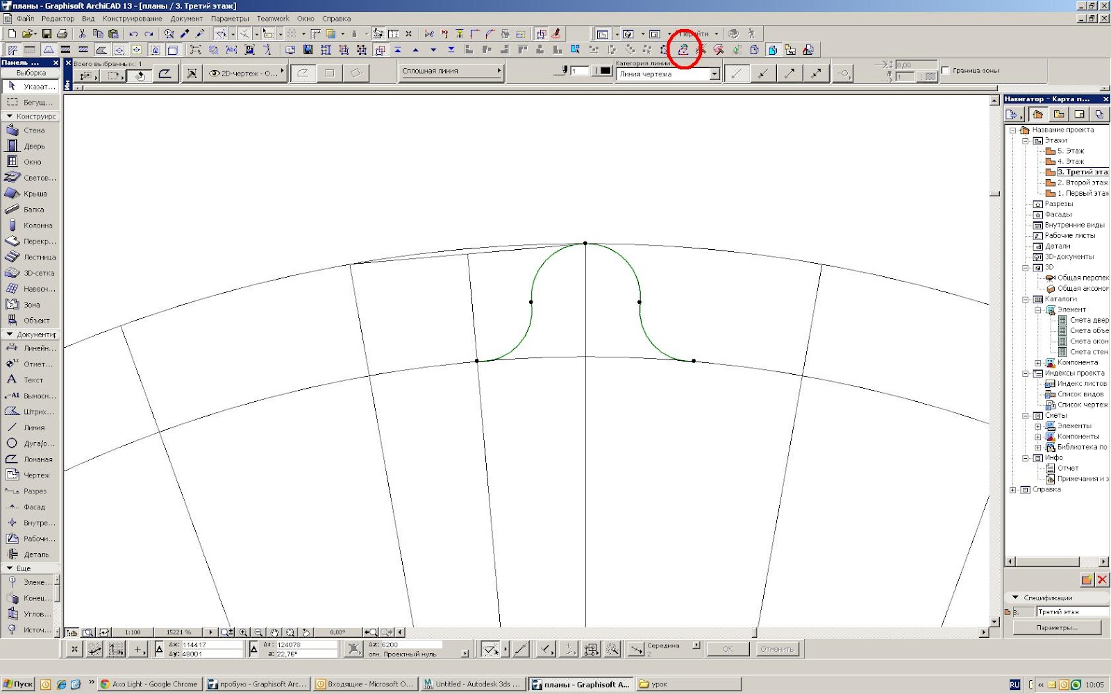Open the 2D-чертеж layer dropdown
1111x694 pixels.
(246, 73)
